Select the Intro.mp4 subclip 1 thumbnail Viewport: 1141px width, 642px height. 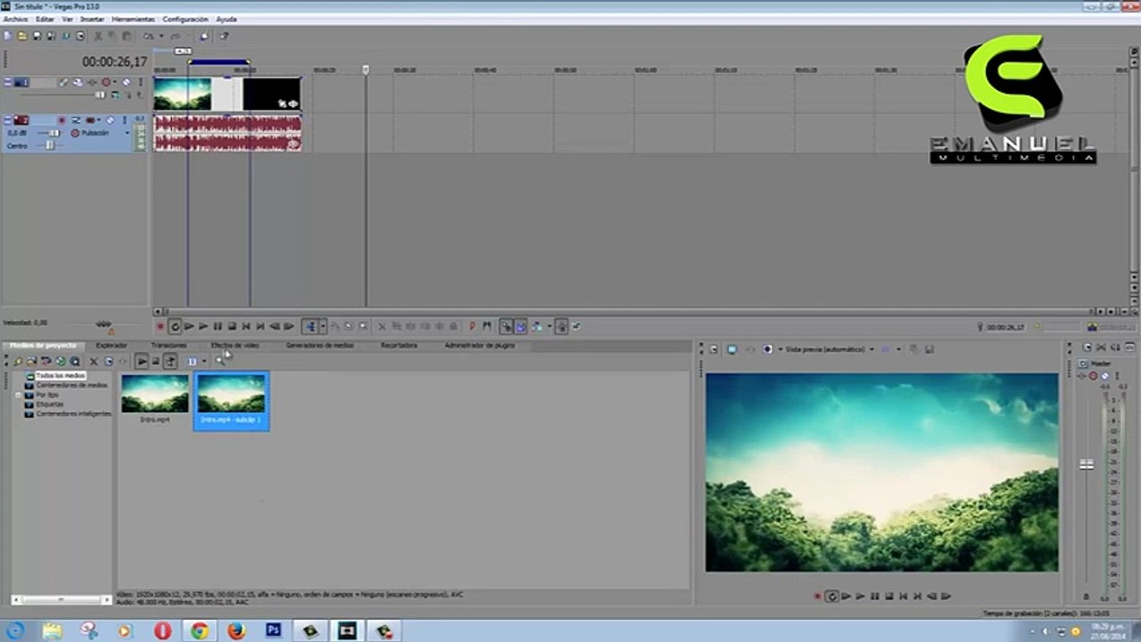pos(231,400)
